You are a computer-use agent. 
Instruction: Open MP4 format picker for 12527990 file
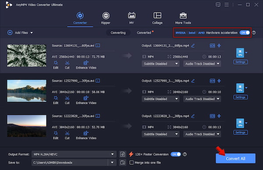(x=242, y=88)
